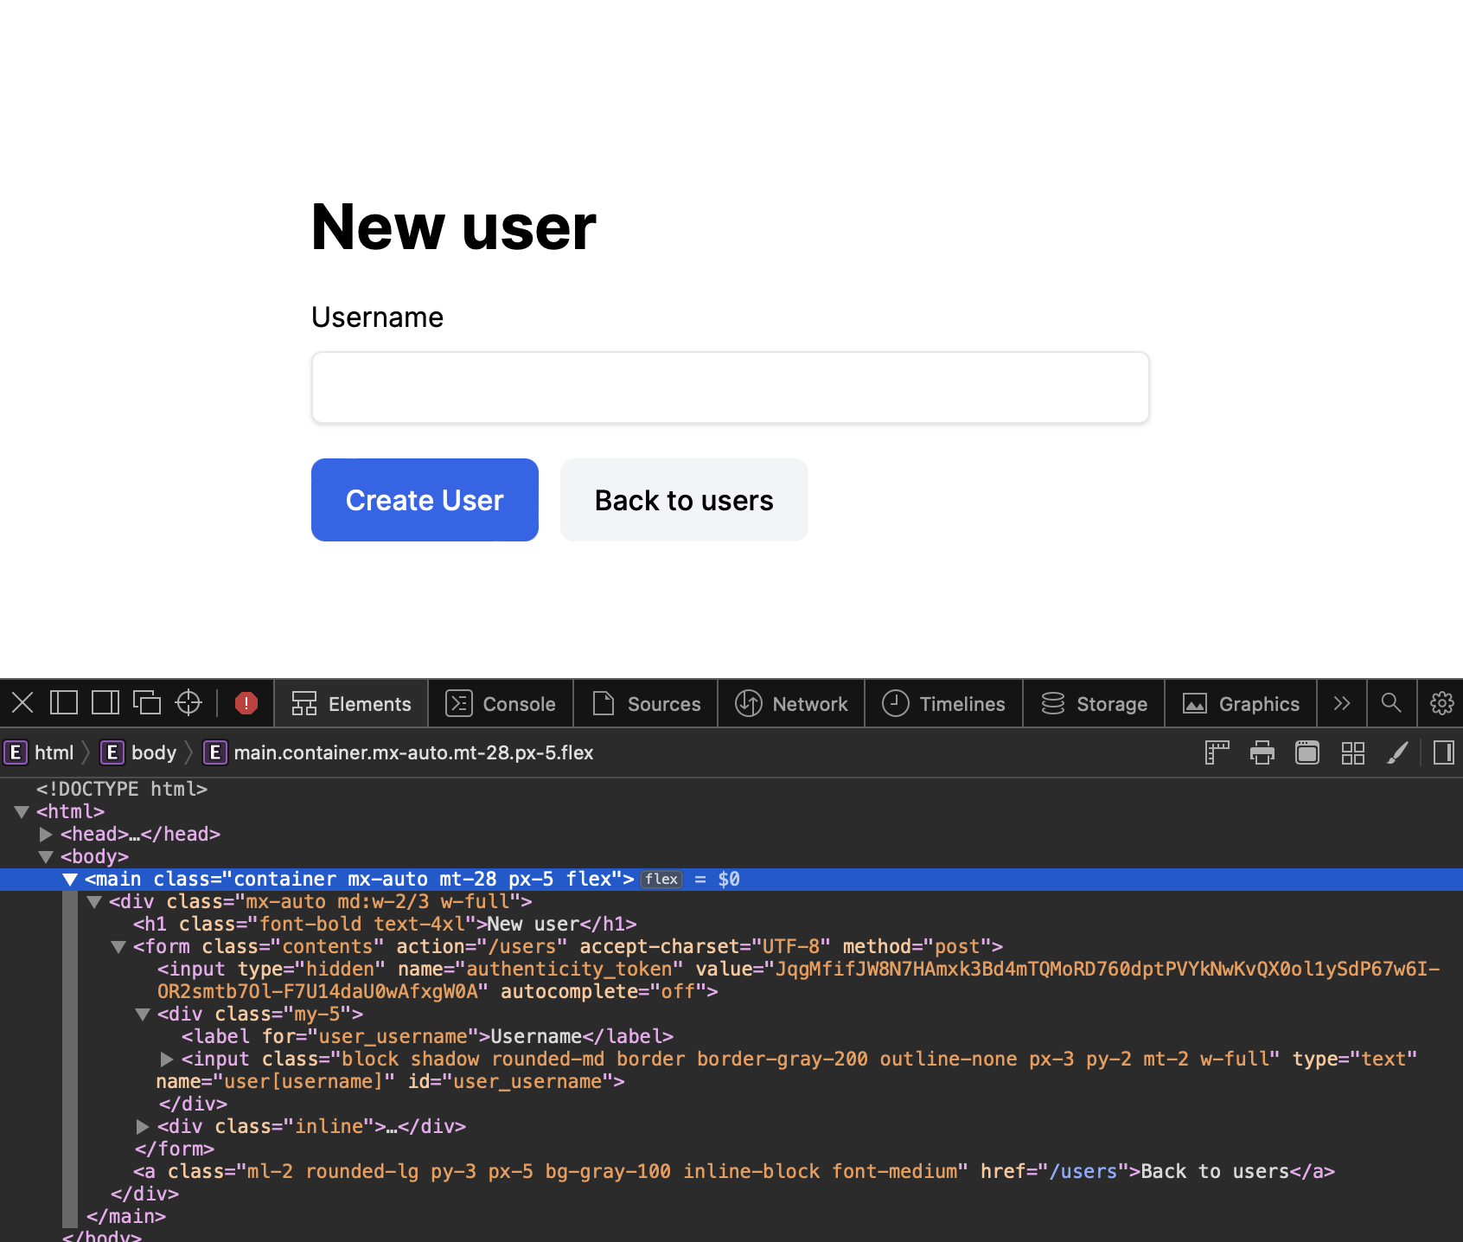This screenshot has height=1242, width=1463.
Task: Dock Web Inspector to the left side
Action: [64, 703]
